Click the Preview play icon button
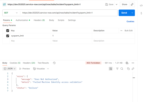The height and width of the screenshot is (102, 144). pyautogui.click(x=25, y=69)
